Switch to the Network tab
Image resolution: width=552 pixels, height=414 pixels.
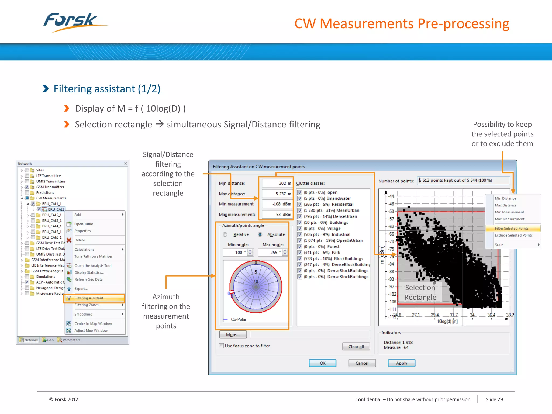[x=29, y=340]
